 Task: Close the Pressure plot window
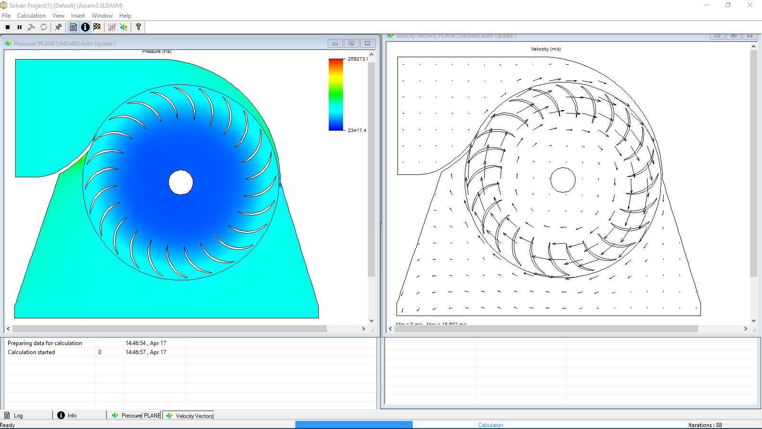coord(368,43)
